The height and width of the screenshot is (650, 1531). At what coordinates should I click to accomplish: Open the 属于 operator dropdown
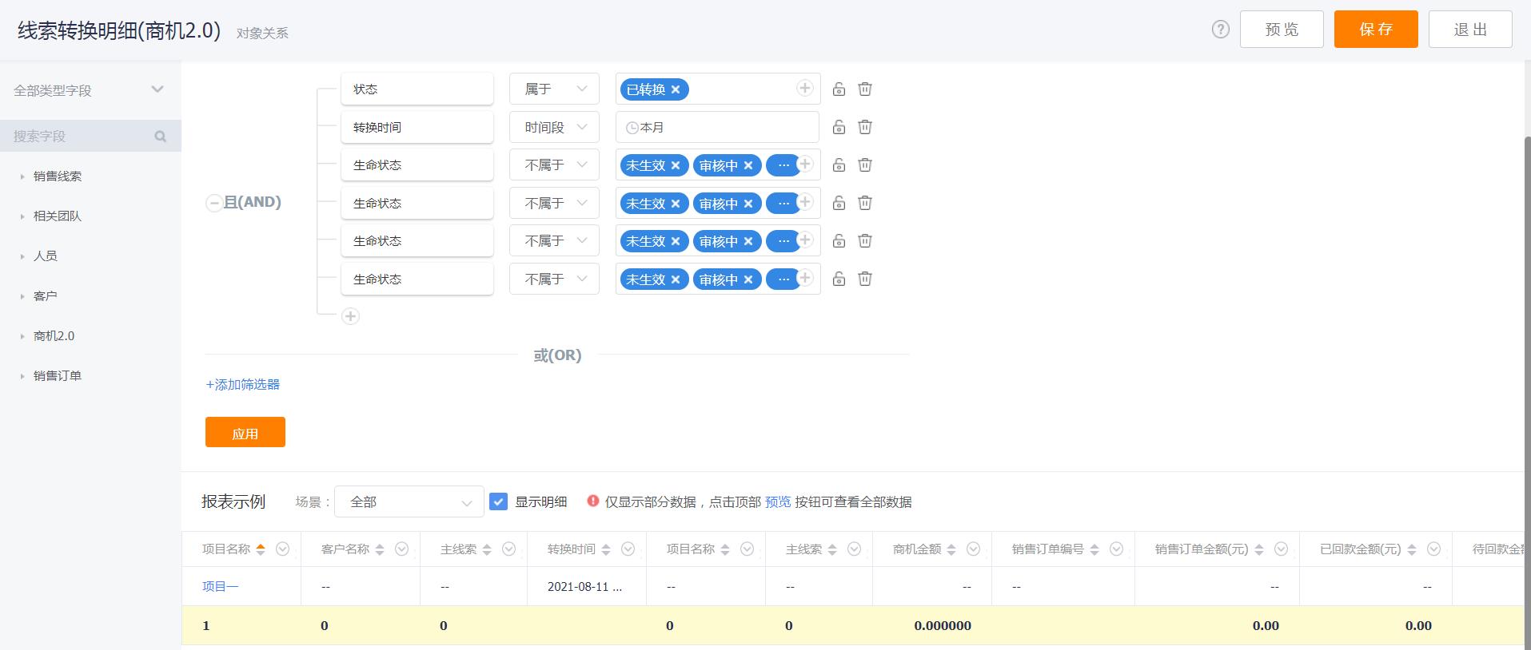point(554,89)
